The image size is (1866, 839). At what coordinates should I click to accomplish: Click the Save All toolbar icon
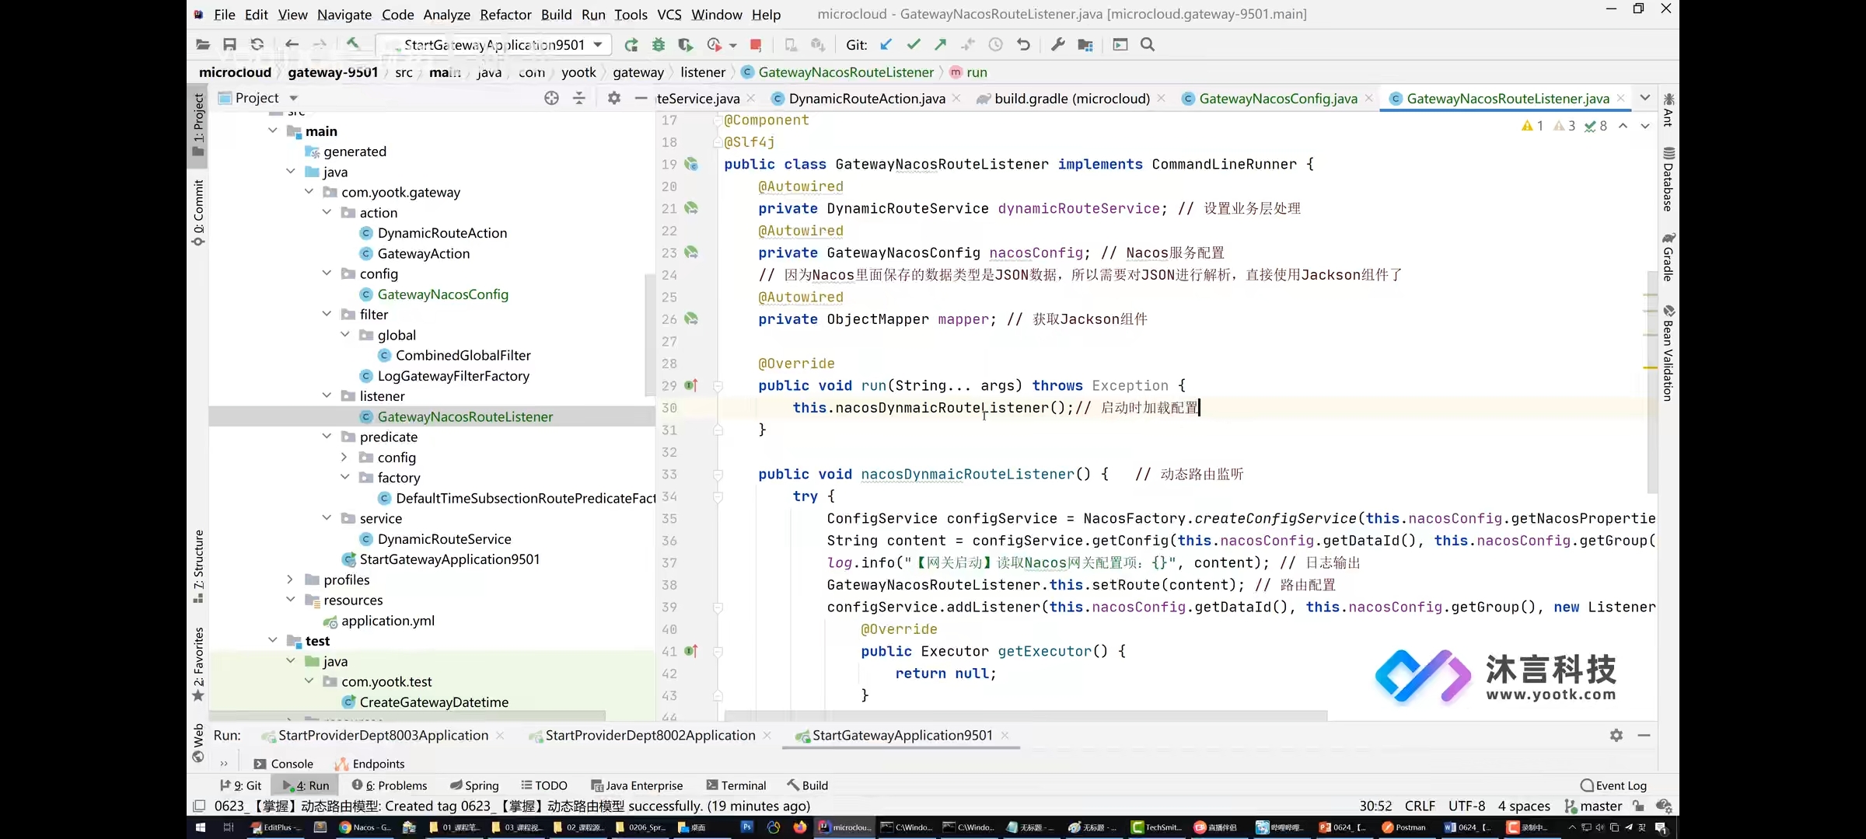(229, 44)
